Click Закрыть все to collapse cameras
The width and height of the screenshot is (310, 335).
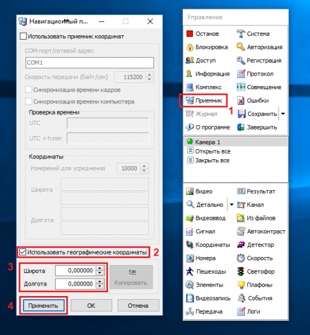tap(208, 160)
